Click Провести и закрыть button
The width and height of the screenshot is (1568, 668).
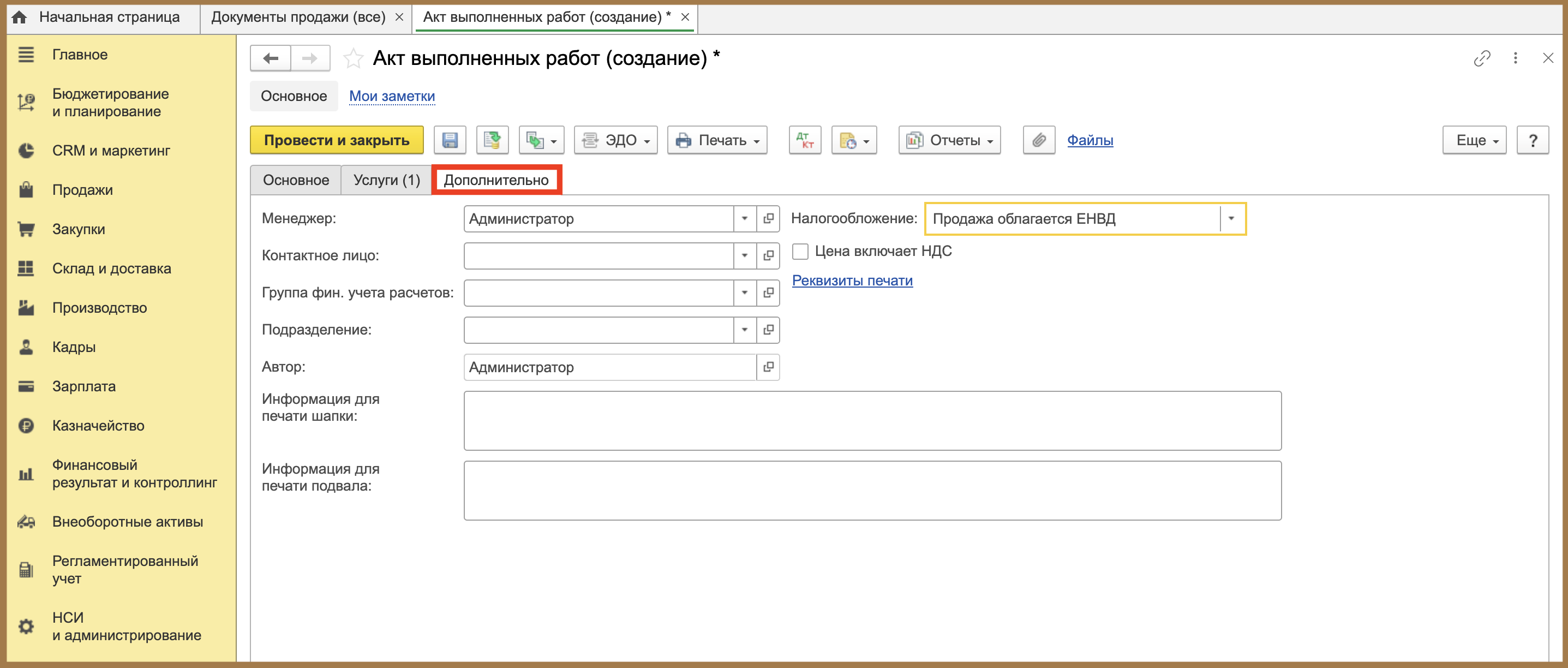(x=337, y=140)
